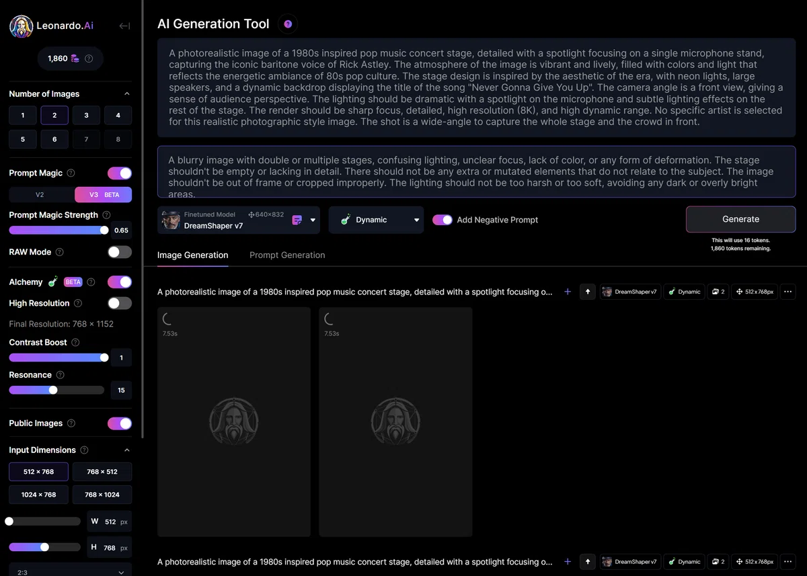Screen dimensions: 807x576
Task: Select Prompt Magic V3 BETA
Action: tap(103, 195)
